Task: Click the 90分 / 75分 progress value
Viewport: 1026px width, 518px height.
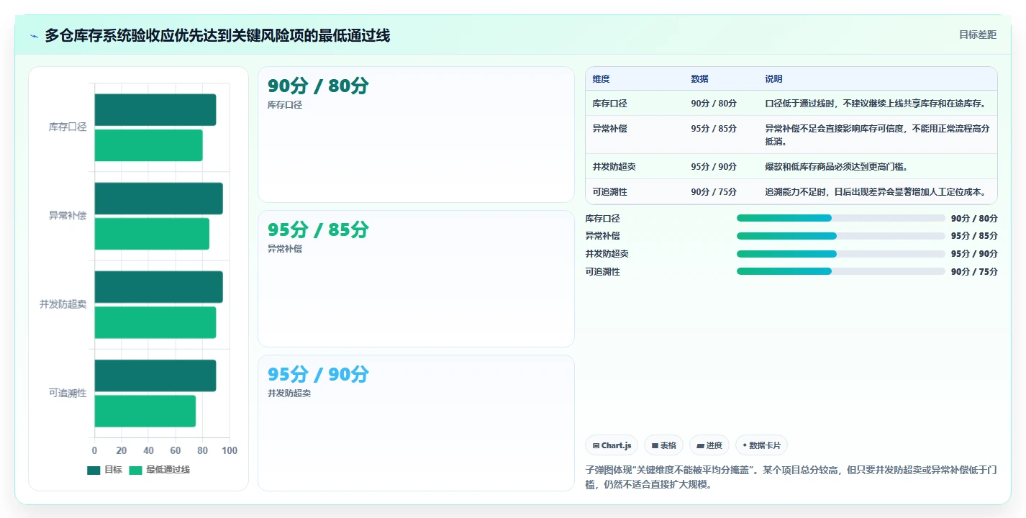Action: pyautogui.click(x=974, y=271)
